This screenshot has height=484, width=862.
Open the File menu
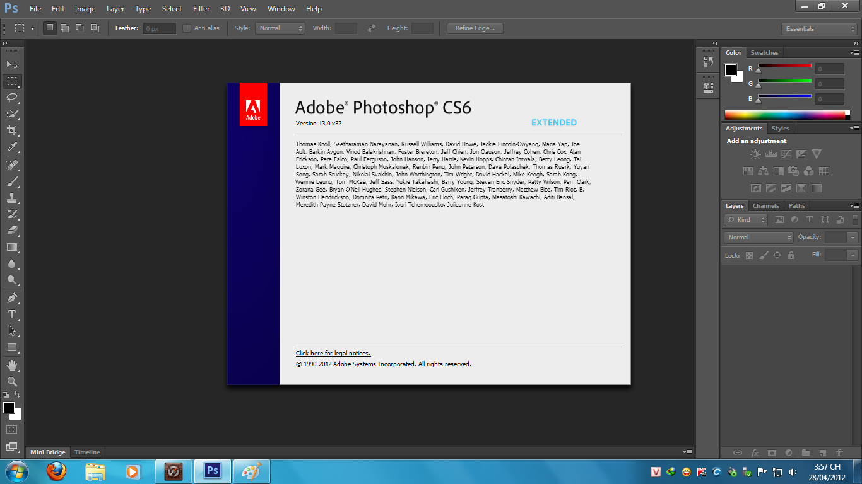35,9
